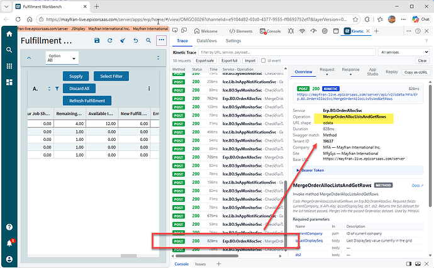Open the DevTools more options ellipsis
The width and height of the screenshot is (434, 268).
[x=409, y=31]
